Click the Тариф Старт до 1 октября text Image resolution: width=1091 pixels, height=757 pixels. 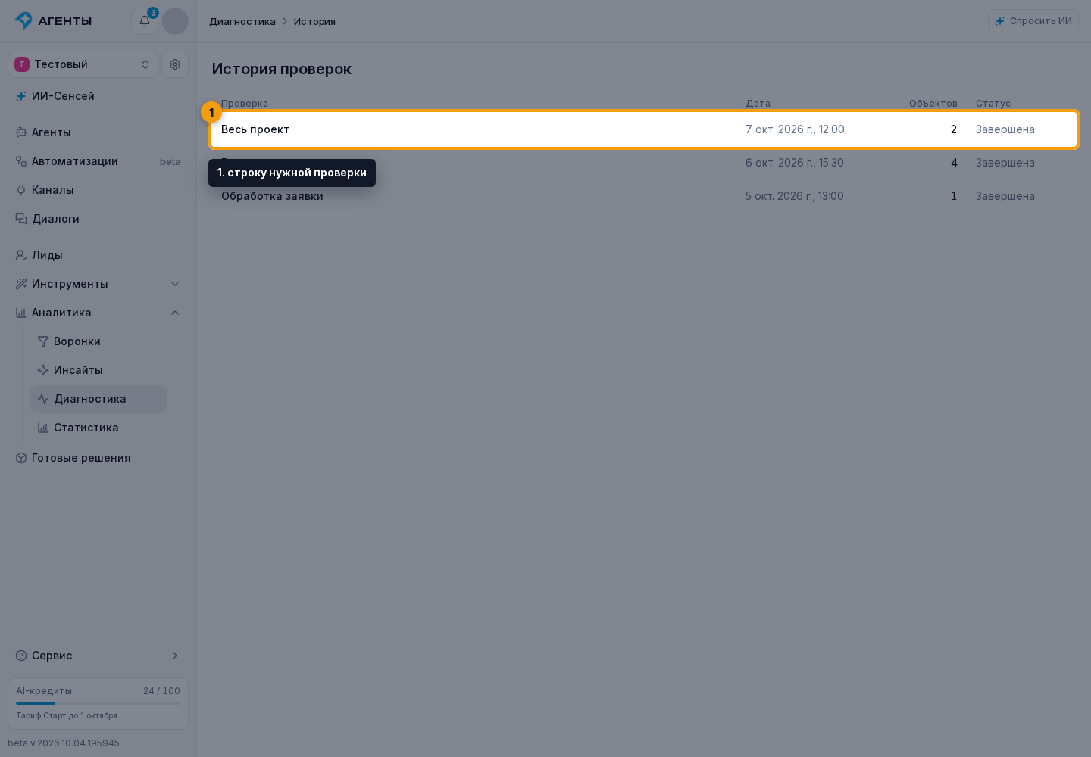tap(67, 715)
